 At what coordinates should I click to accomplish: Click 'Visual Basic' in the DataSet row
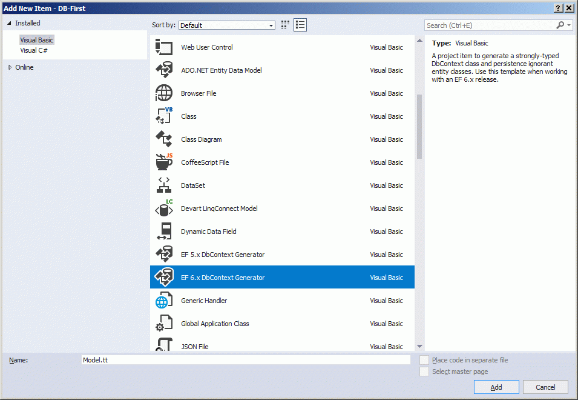[x=386, y=185]
